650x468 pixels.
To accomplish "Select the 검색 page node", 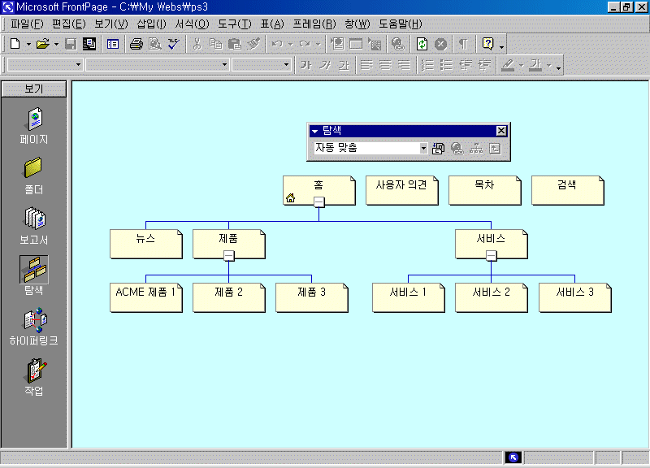I will coord(567,190).
